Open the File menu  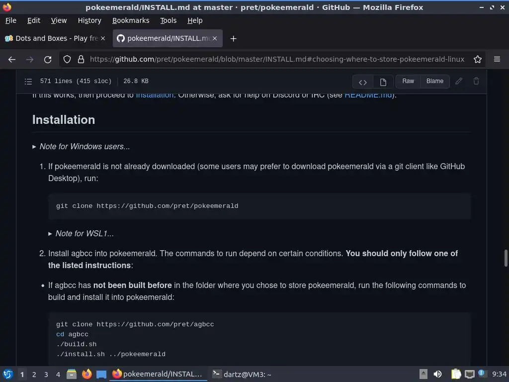[x=11, y=20]
